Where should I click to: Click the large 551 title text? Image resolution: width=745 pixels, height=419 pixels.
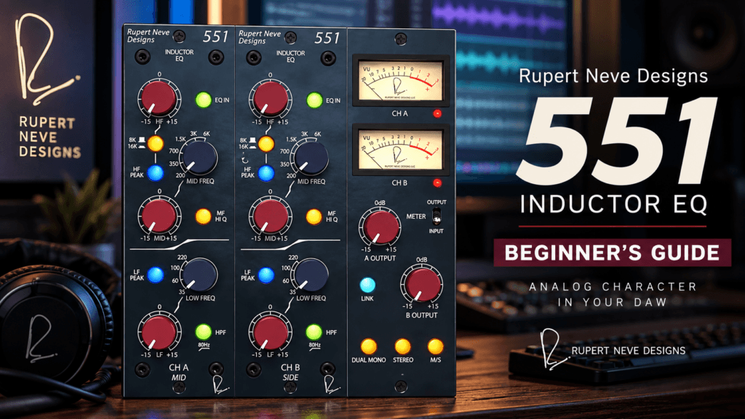coord(615,140)
